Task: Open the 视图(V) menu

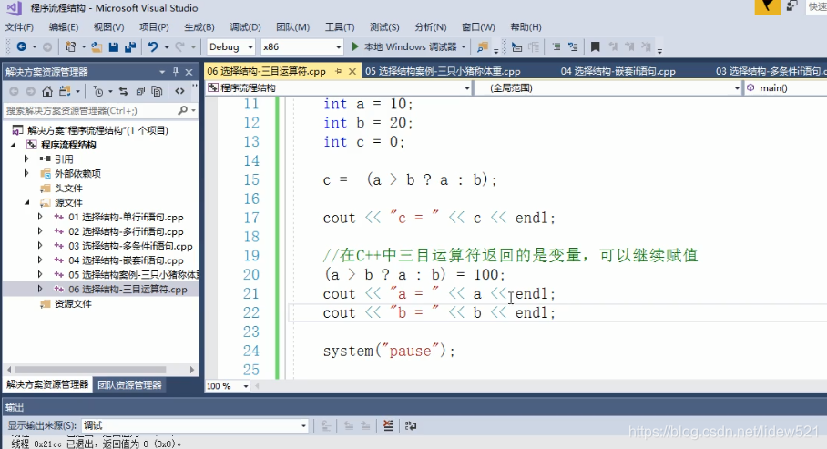Action: [x=108, y=27]
